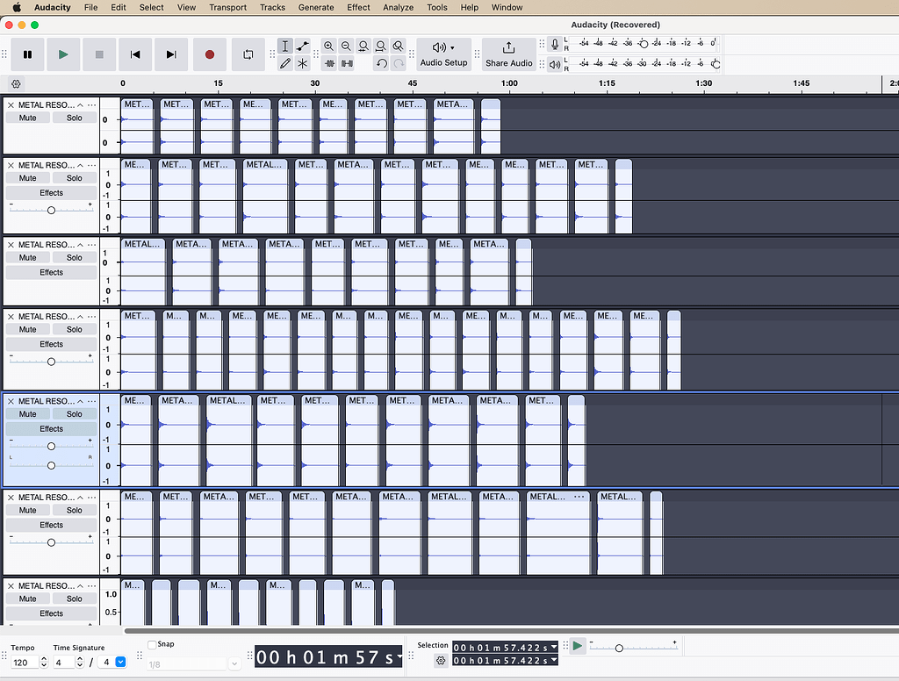Open Effects for the selected track
This screenshot has height=681, width=899.
[51, 428]
